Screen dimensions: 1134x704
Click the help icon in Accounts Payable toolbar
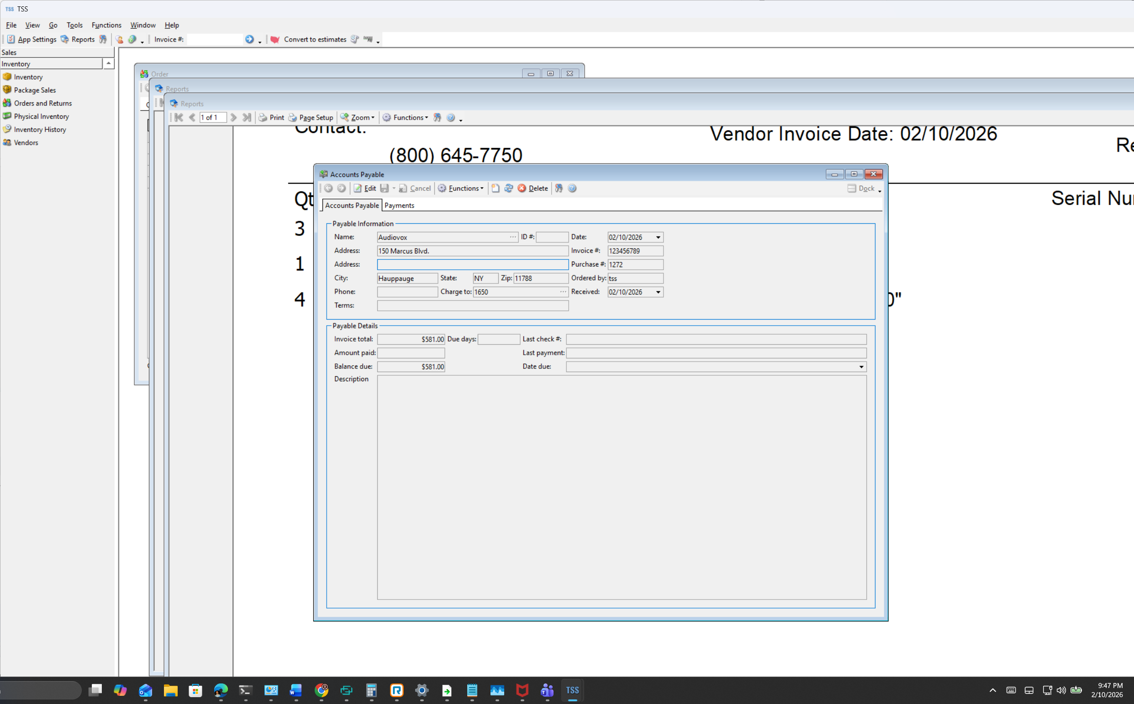click(x=572, y=188)
